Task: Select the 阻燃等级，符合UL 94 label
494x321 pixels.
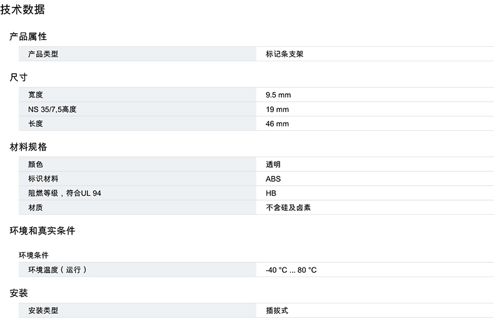Action: (64, 193)
